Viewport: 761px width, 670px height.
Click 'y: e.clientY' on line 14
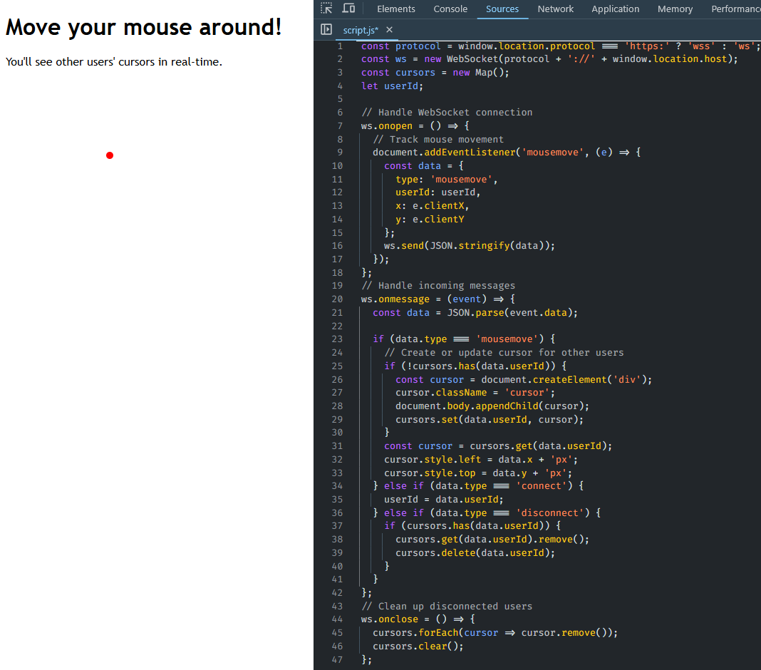[430, 220]
